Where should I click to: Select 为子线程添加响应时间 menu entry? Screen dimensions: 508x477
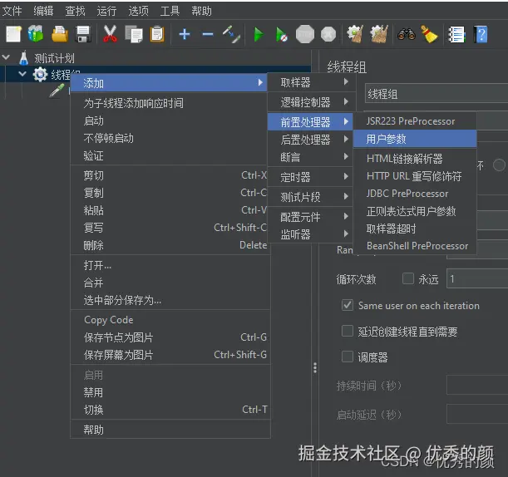click(x=170, y=103)
